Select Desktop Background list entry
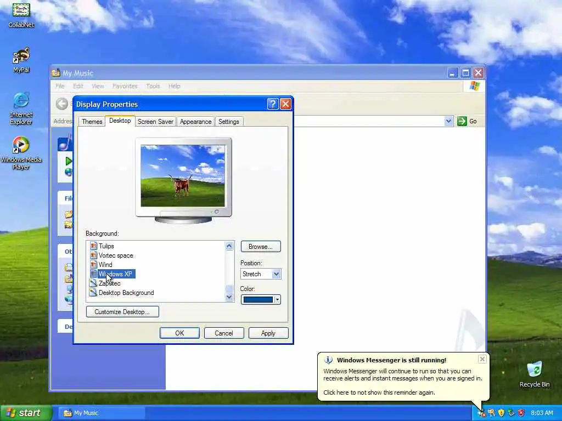562x421 pixels. [126, 293]
